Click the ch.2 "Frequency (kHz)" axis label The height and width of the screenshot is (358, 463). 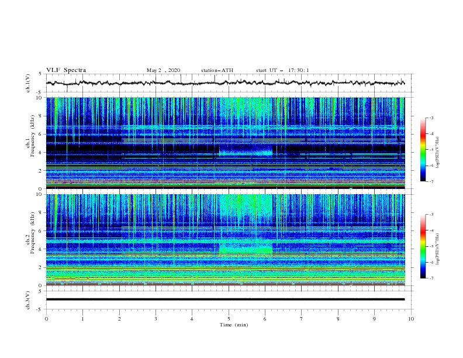(33, 232)
